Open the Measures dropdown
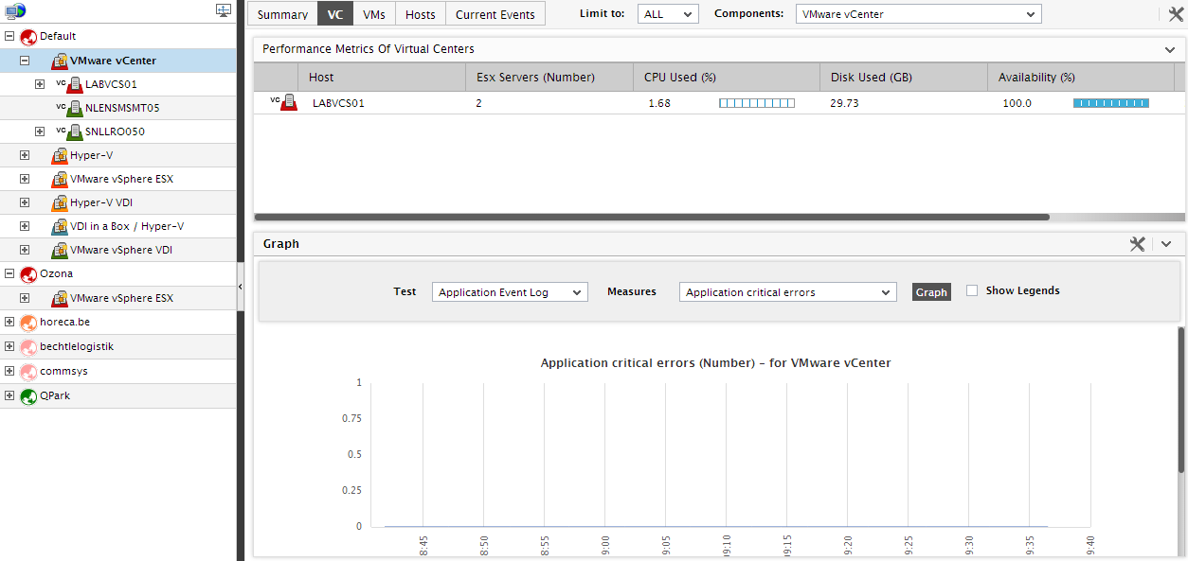 click(x=787, y=292)
